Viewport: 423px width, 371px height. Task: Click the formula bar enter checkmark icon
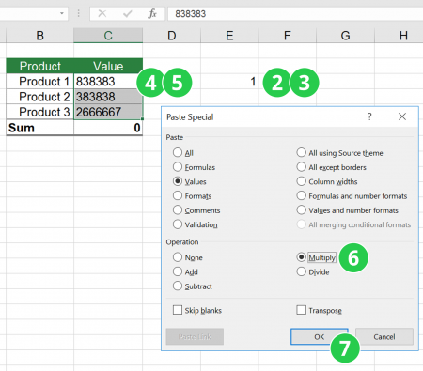(127, 13)
